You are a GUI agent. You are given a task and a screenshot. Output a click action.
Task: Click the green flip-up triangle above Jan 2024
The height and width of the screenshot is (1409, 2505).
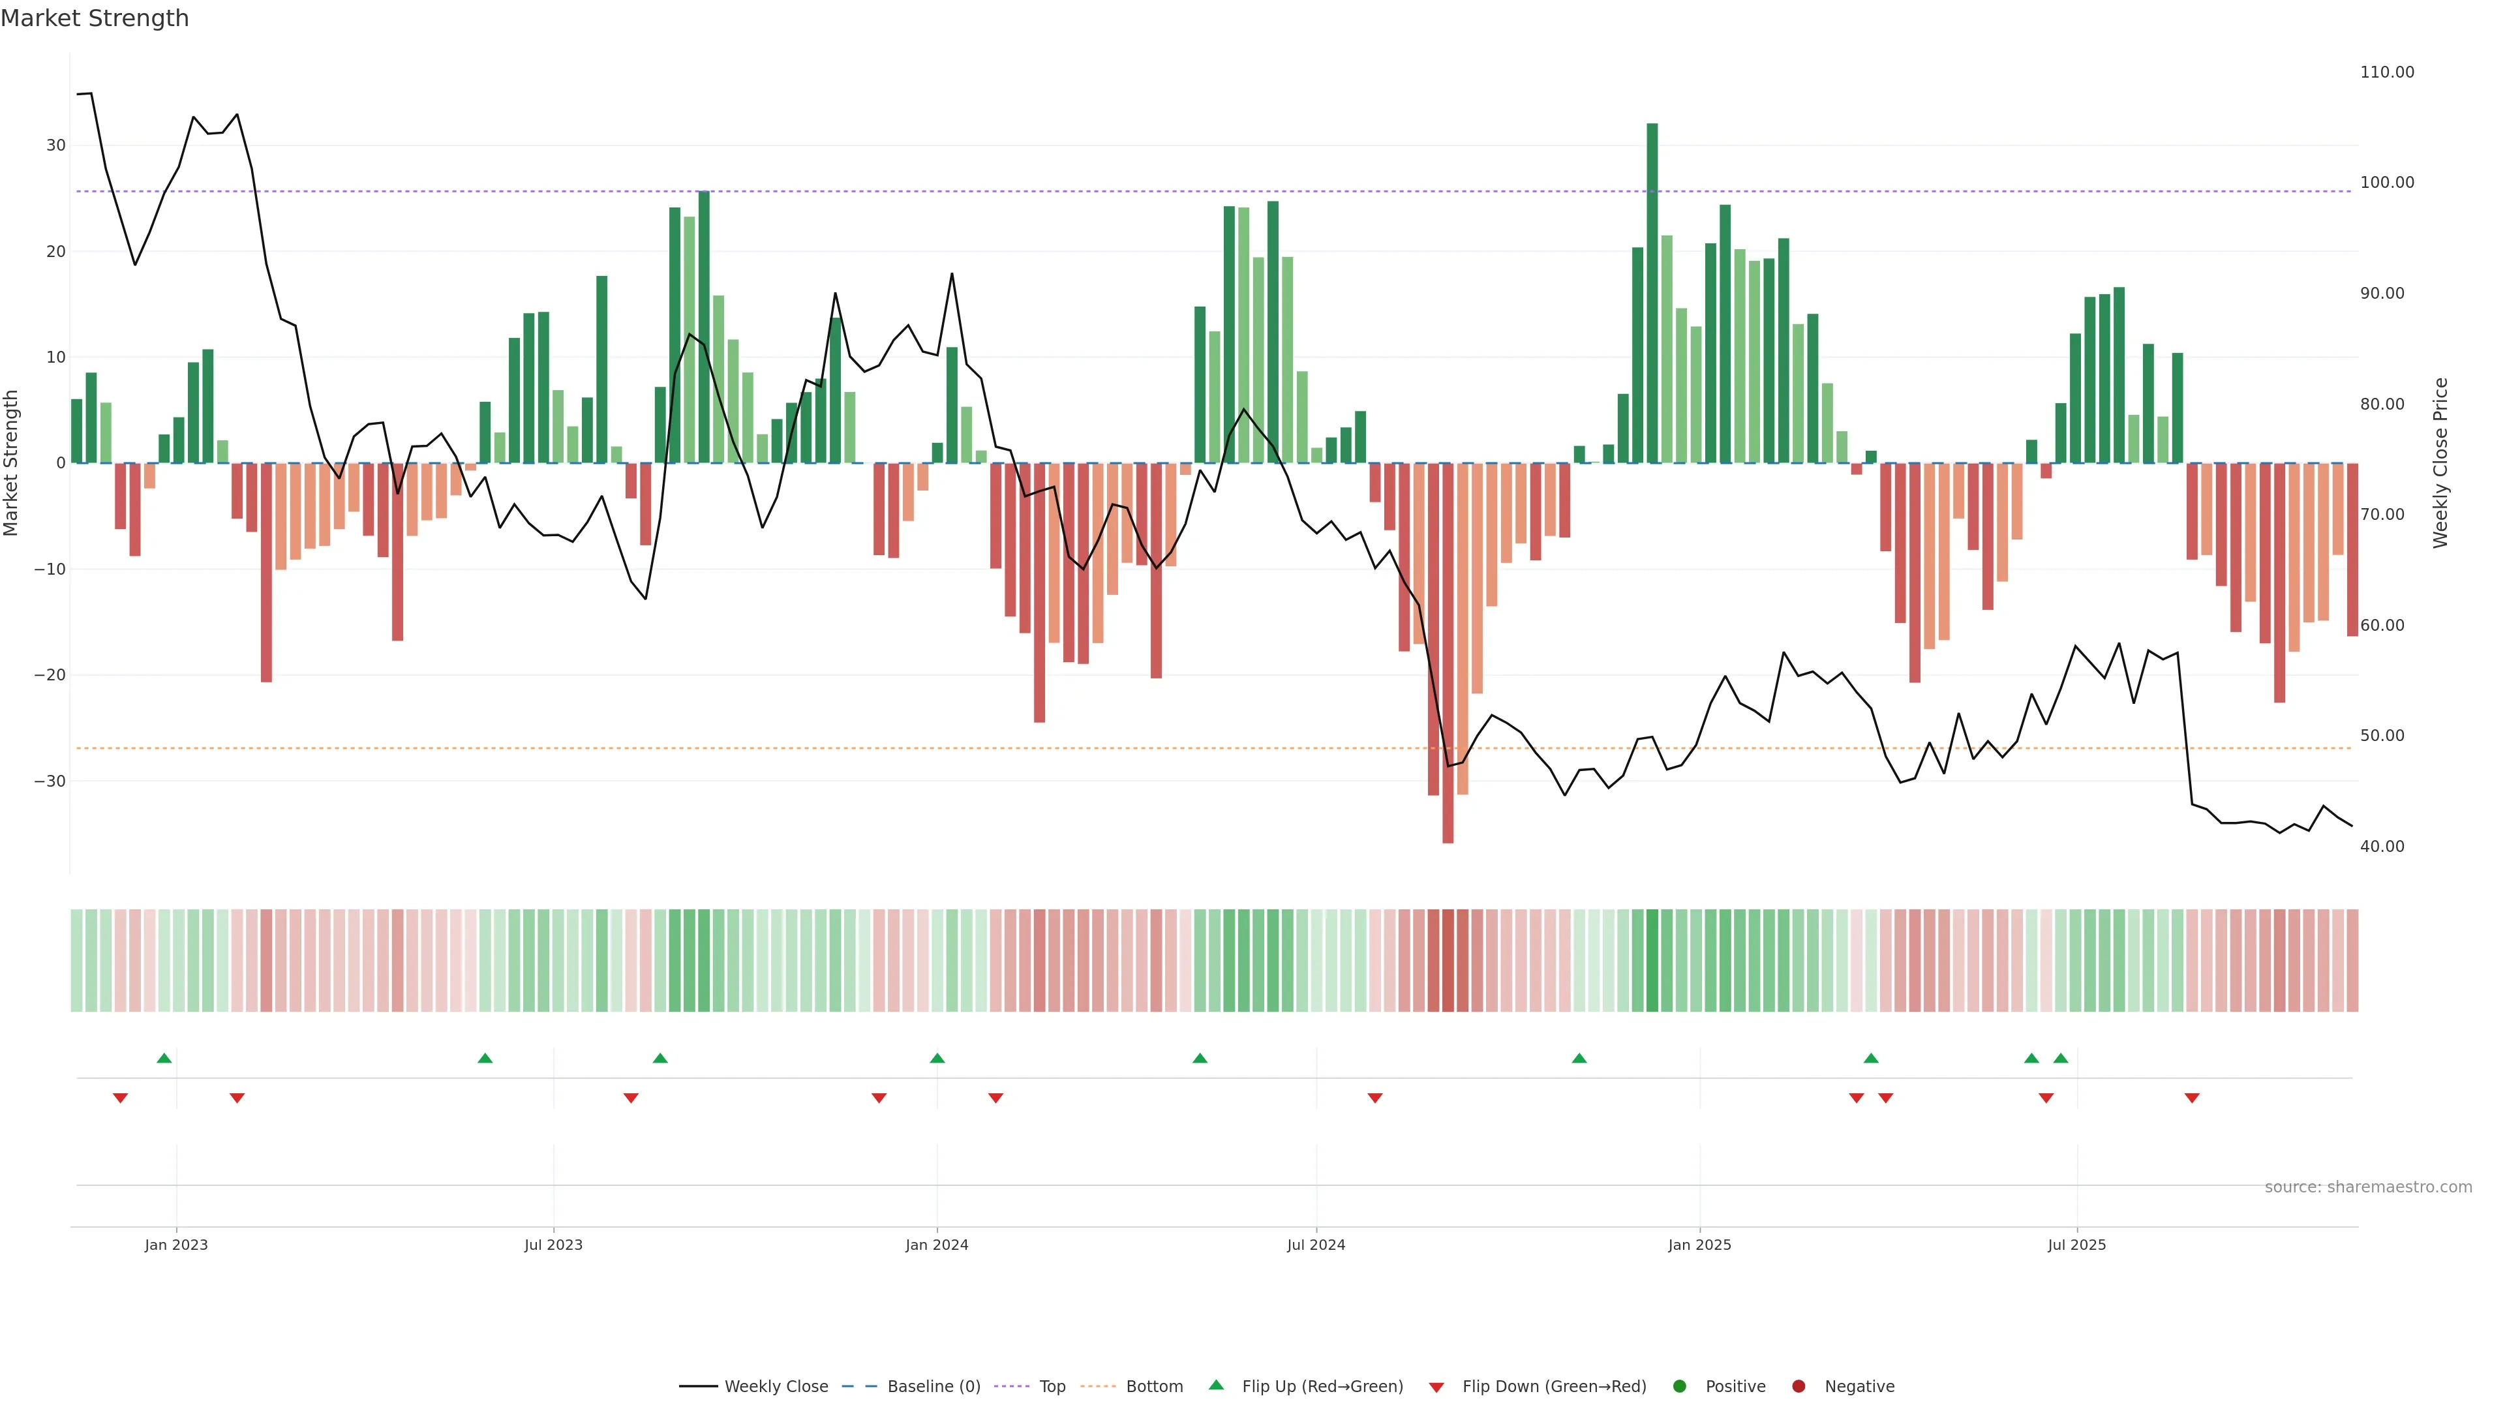937,1058
